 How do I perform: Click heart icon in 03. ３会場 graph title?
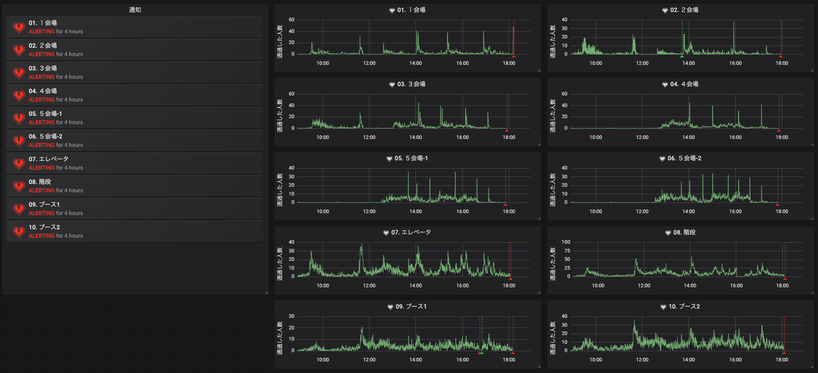[392, 84]
